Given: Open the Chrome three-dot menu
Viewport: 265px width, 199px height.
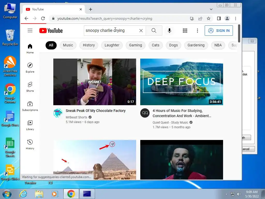Looking at the screenshot, I should pyautogui.click(x=235, y=18).
